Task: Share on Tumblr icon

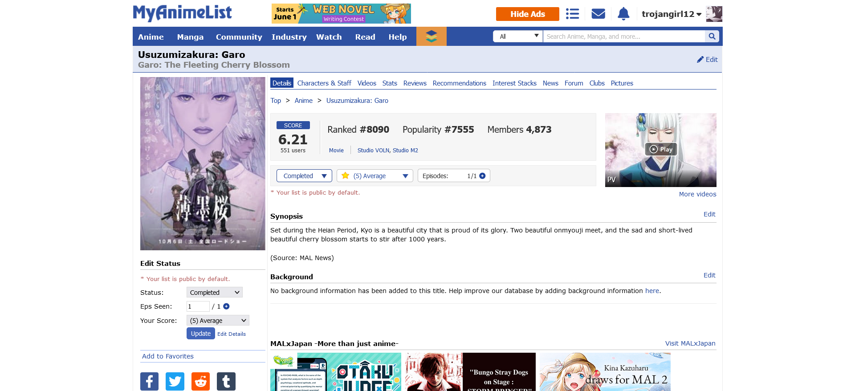Action: pos(226,381)
